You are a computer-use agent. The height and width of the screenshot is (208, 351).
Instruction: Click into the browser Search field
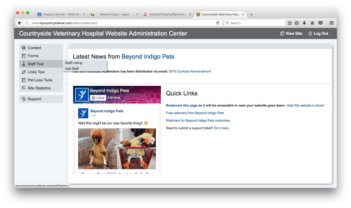(255, 23)
